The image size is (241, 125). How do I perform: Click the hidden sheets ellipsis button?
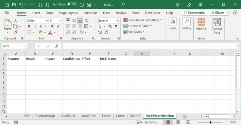coord(18,116)
